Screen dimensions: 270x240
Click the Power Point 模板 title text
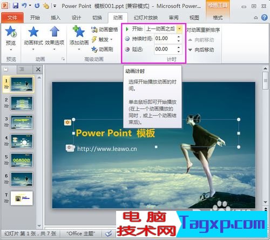(115, 133)
